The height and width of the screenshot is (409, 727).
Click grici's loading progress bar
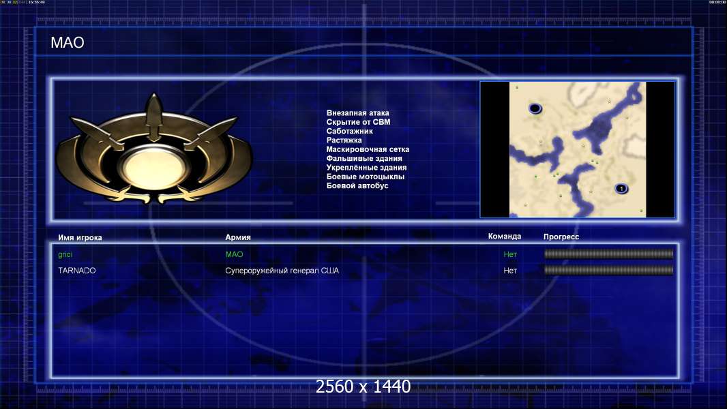[608, 254]
